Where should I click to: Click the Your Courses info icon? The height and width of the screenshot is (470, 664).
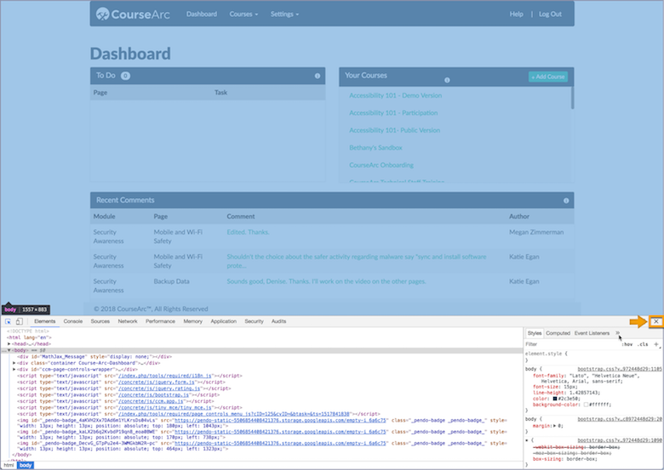click(447, 80)
